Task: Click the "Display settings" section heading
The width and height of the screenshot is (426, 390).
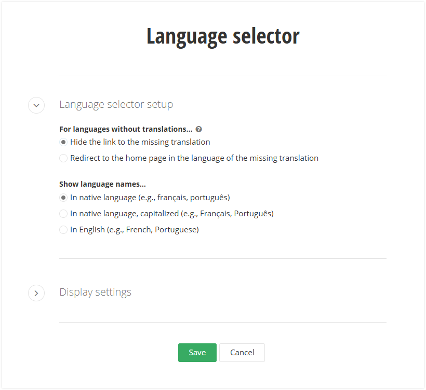Action: click(95, 292)
